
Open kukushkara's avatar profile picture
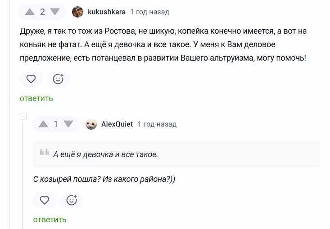pyautogui.click(x=78, y=12)
